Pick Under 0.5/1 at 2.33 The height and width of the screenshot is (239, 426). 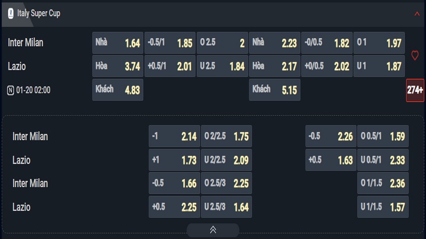383,160
